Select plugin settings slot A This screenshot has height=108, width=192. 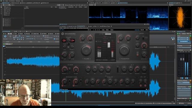point(94,30)
